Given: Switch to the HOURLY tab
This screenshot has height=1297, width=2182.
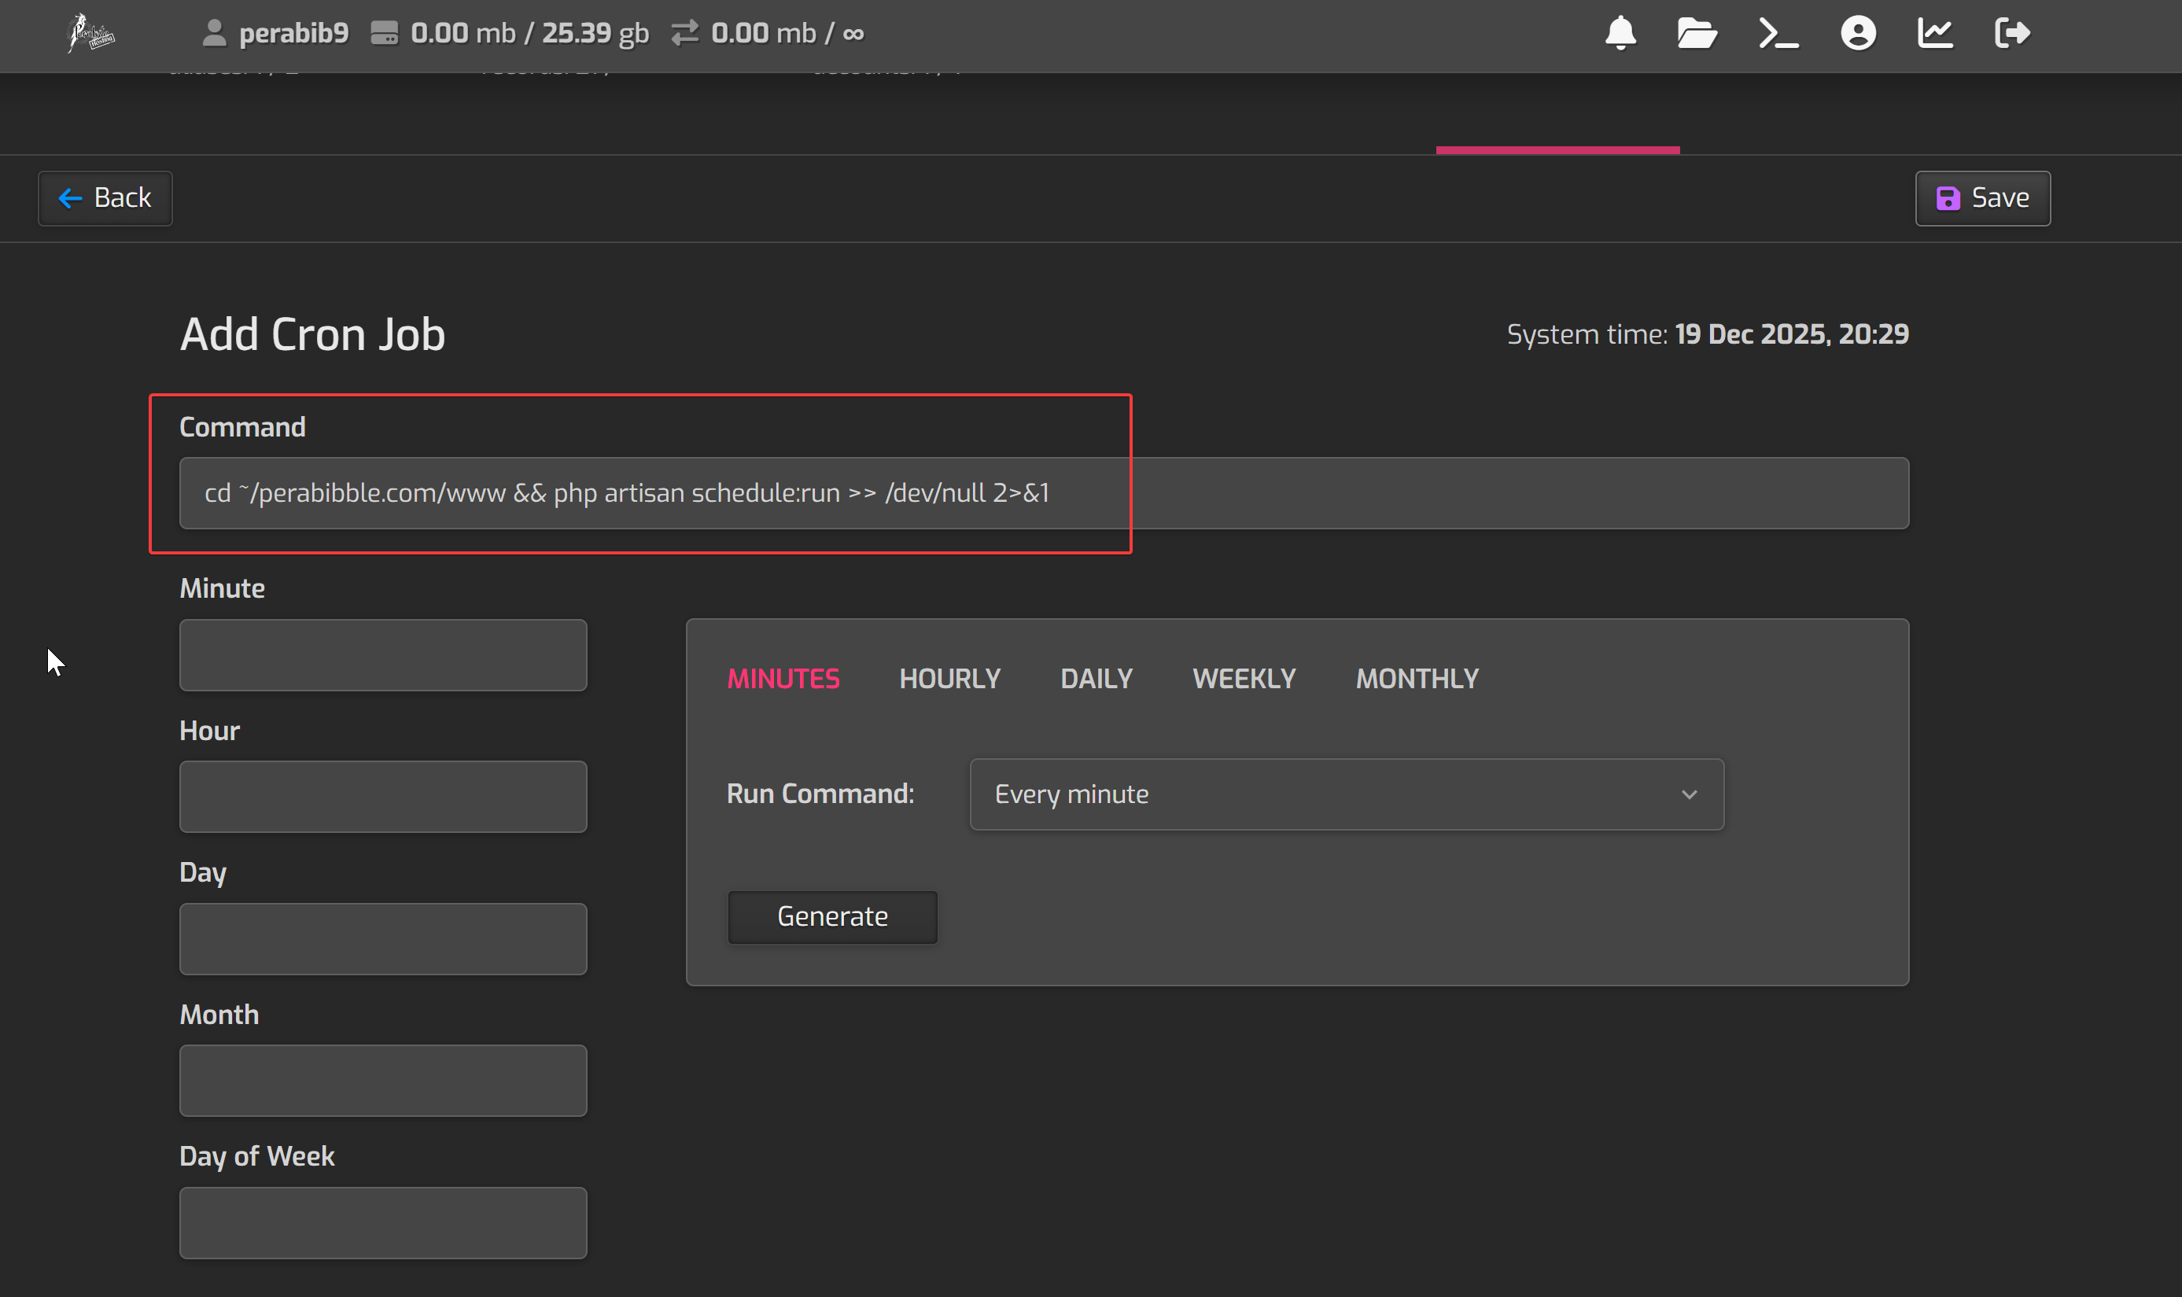Looking at the screenshot, I should click(x=949, y=678).
